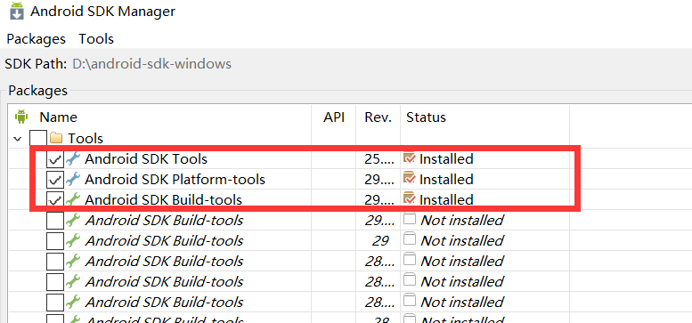Toggle the Tools folder checkbox
The width and height of the screenshot is (692, 323).
[38, 139]
